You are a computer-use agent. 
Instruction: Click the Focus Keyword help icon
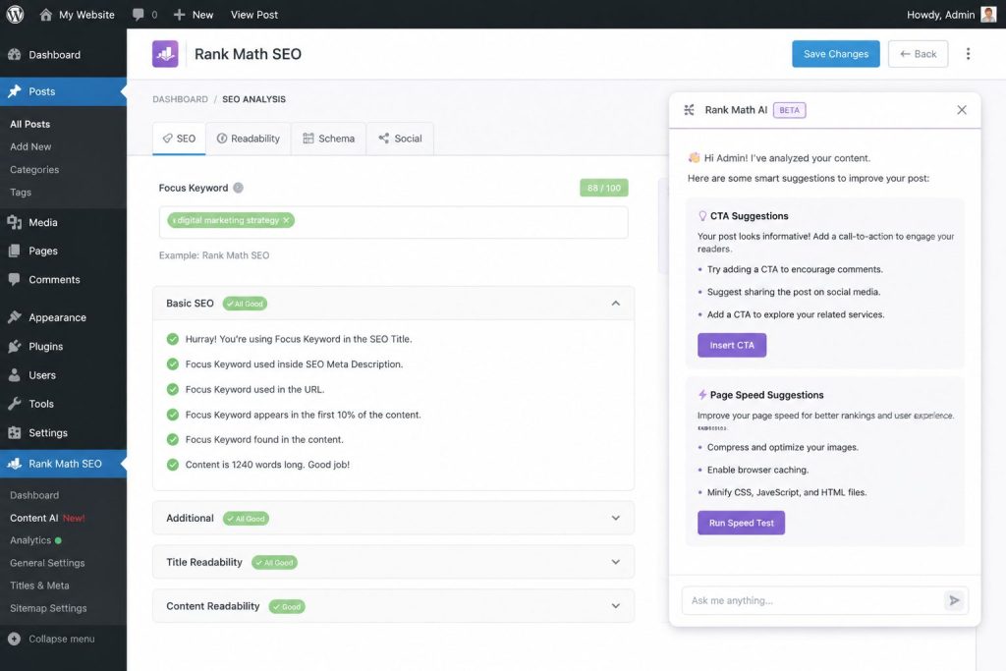pyautogui.click(x=238, y=188)
